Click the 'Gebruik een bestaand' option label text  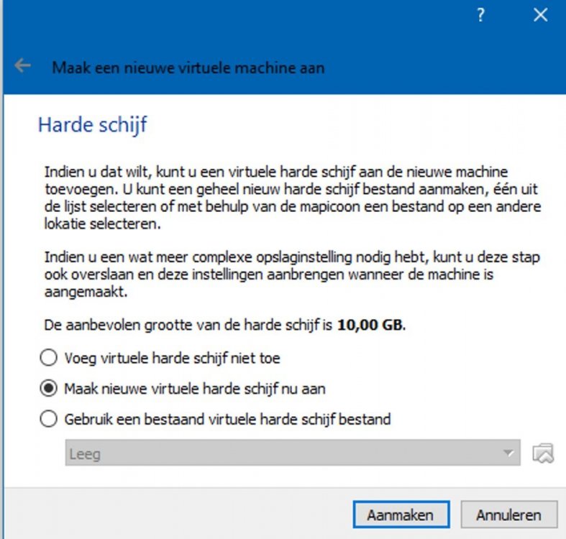tap(227, 419)
